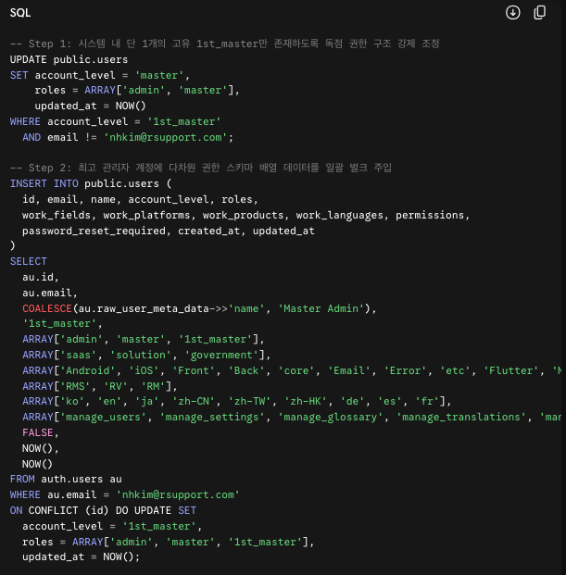
Task: Click 'INSERT INTO public.users (' line
Action: [91, 183]
